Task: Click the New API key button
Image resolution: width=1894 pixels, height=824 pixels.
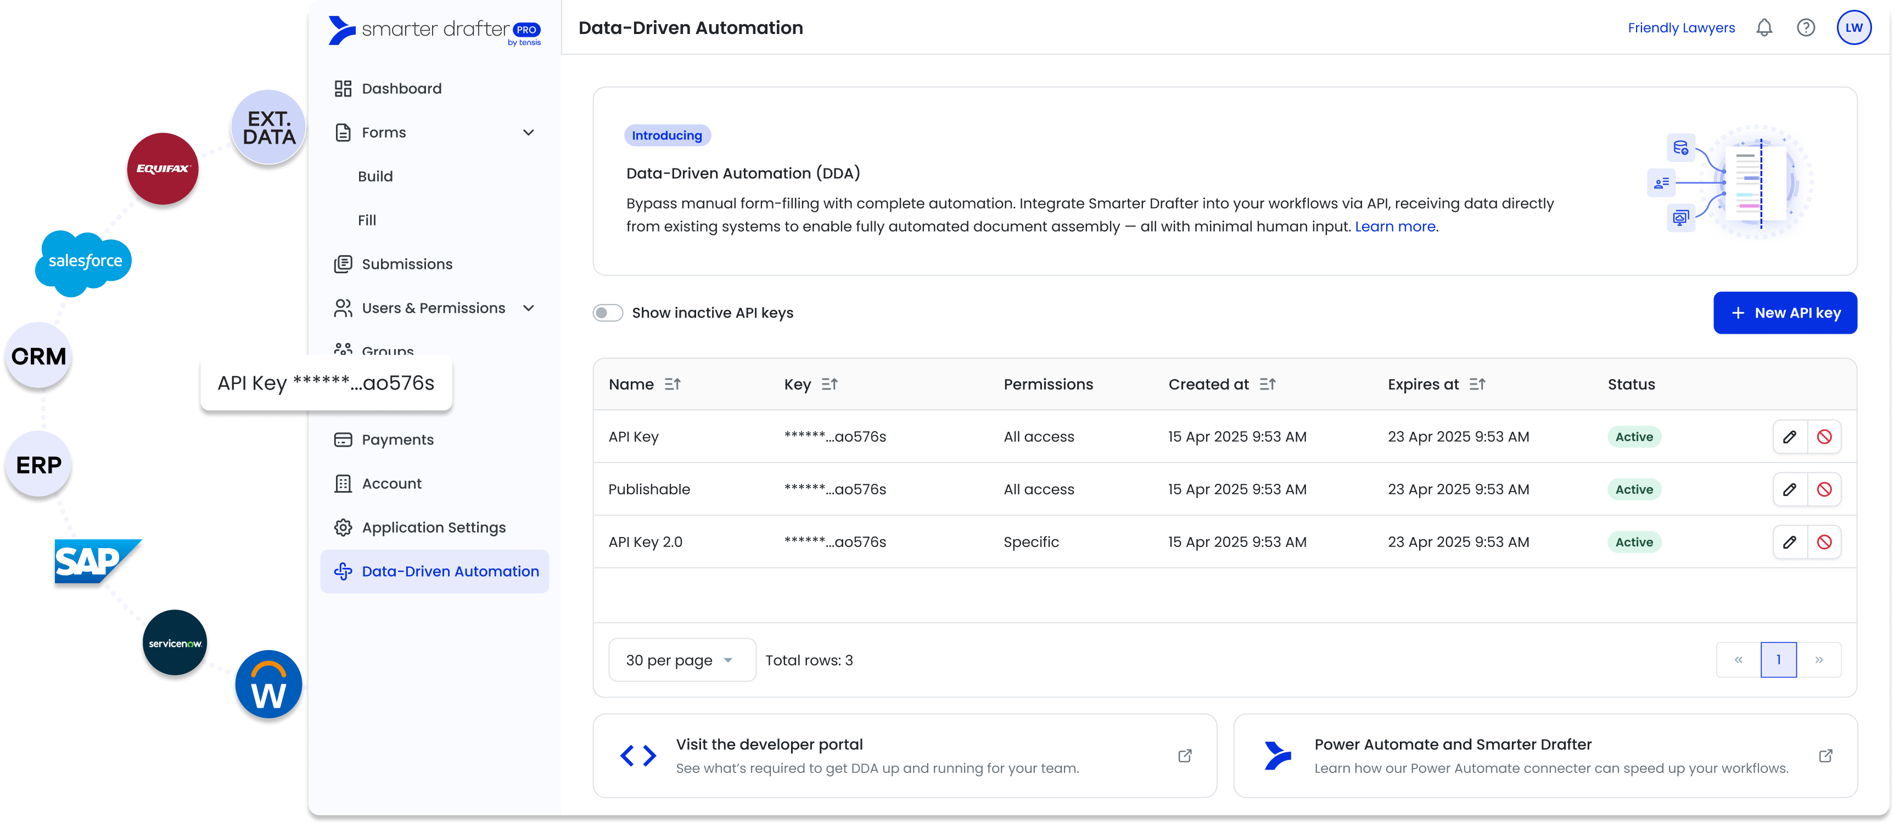Action: [x=1784, y=313]
